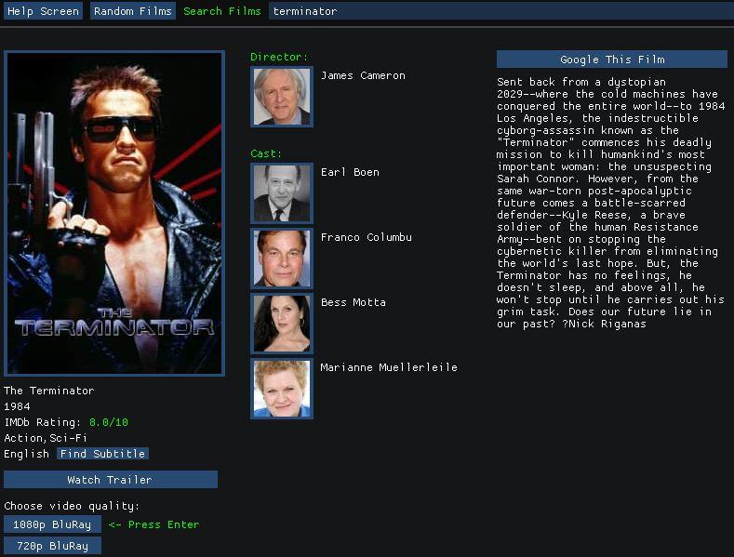Click the Watch Trailer button

[x=111, y=479]
